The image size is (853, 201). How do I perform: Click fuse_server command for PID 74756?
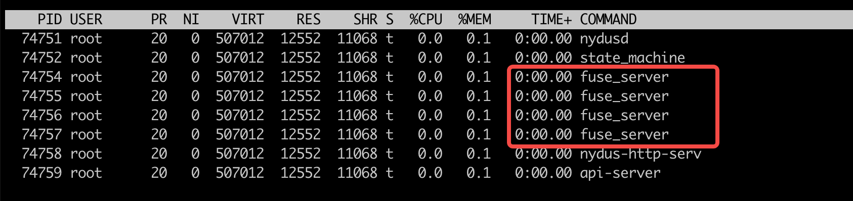624,115
